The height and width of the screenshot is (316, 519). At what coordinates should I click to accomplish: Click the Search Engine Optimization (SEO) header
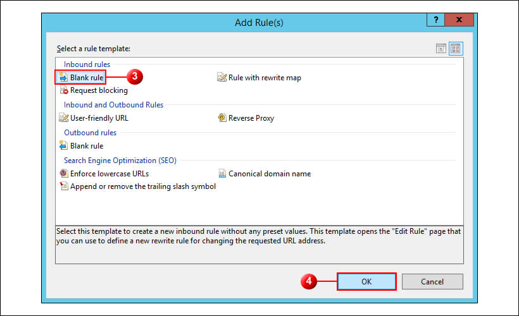pyautogui.click(x=120, y=161)
